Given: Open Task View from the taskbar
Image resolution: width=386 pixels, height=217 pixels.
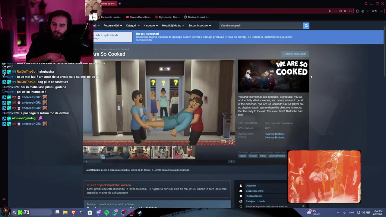Looking at the screenshot, I should click(57, 212).
